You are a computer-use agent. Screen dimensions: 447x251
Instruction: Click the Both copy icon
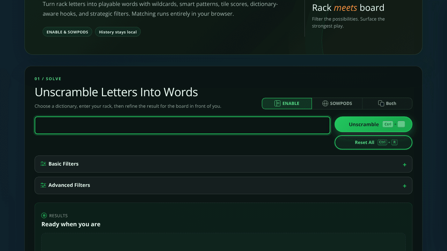coord(381,104)
